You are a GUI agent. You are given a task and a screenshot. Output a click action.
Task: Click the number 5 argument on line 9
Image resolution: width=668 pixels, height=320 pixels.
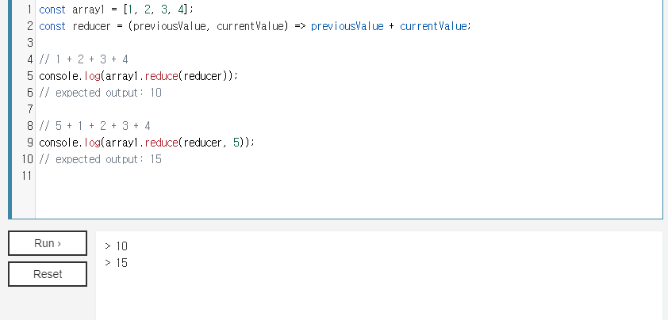(236, 143)
